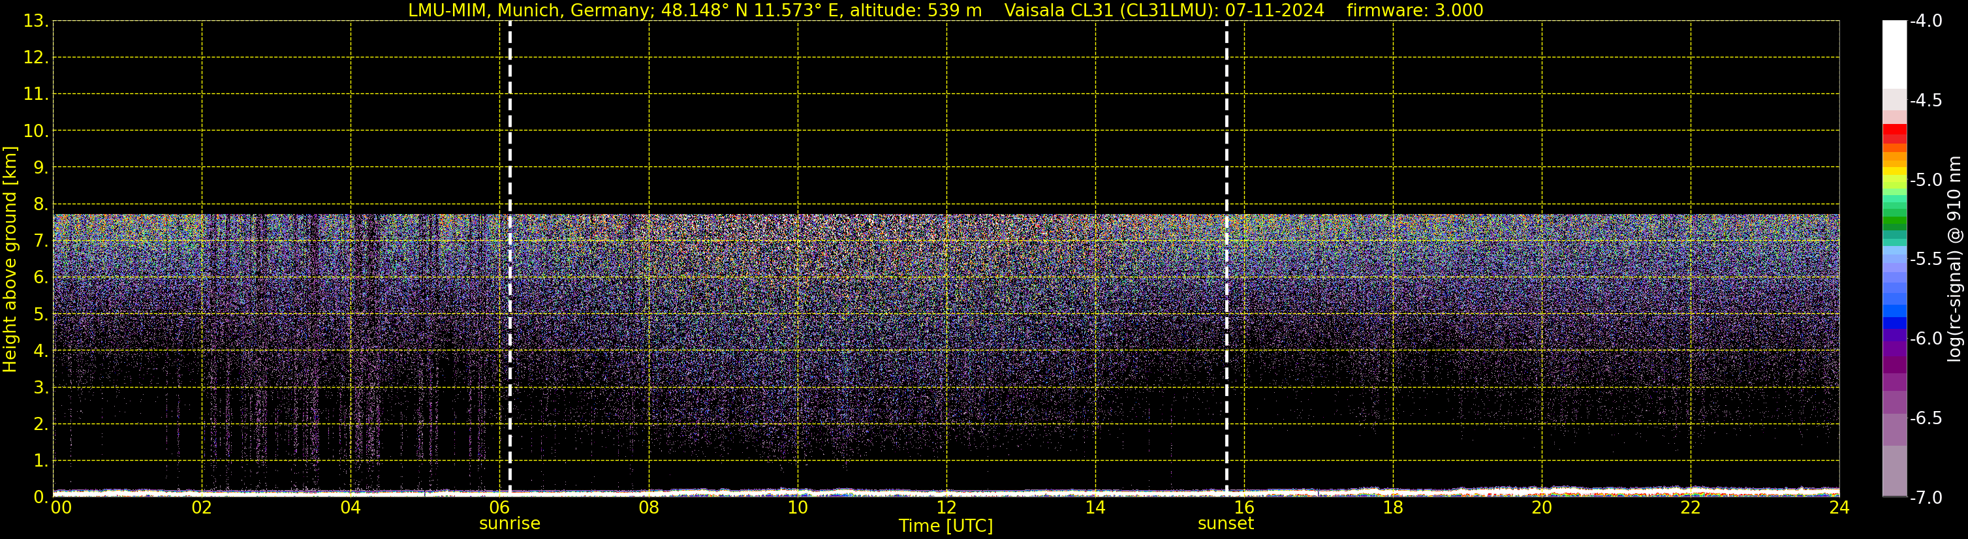Click the colorbar tick label "-6.0"
This screenshot has height=539, width=1968.
(x=1926, y=338)
